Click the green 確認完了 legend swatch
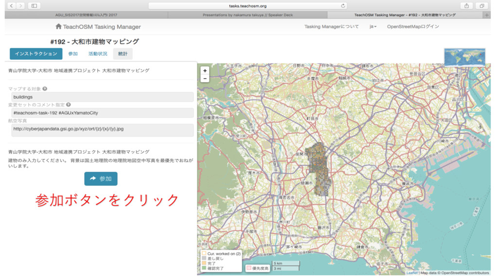Image resolution: width=498 pixels, height=280 pixels. tap(204, 268)
